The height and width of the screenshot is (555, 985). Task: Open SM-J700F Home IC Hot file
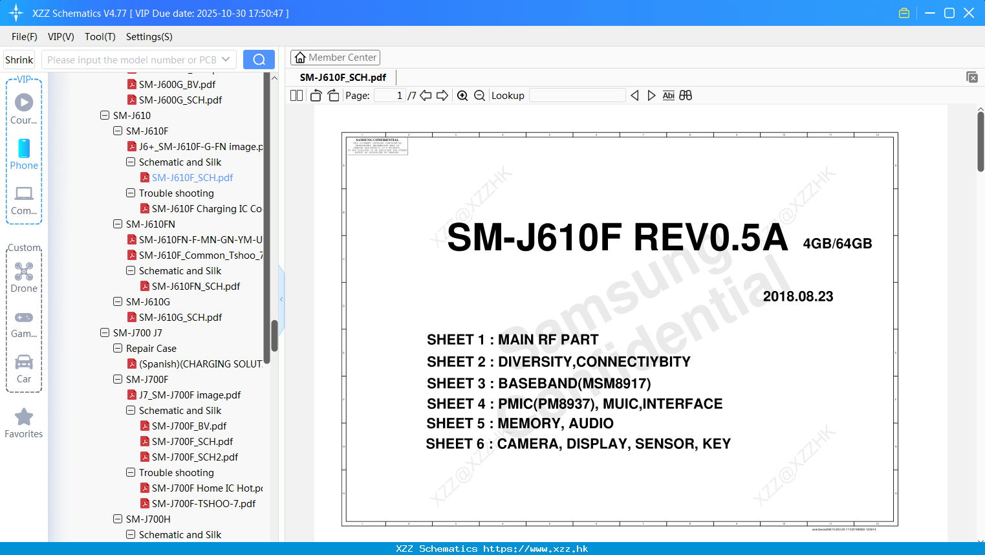pyautogui.click(x=202, y=488)
